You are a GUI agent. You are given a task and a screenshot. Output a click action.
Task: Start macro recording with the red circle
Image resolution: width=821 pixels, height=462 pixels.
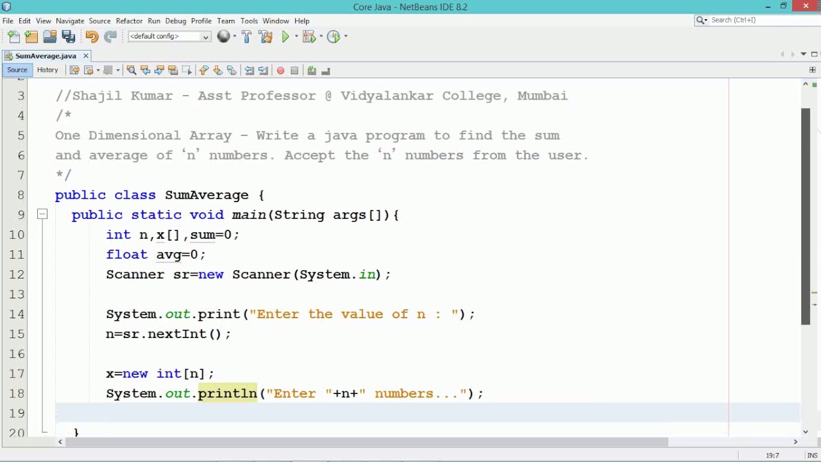click(x=280, y=71)
